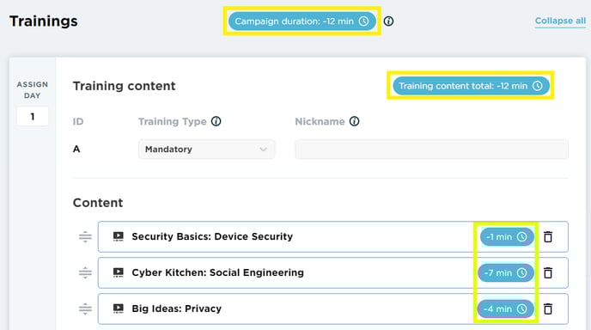
Task: Select Security Basics: Device Security title
Action: [212, 236]
